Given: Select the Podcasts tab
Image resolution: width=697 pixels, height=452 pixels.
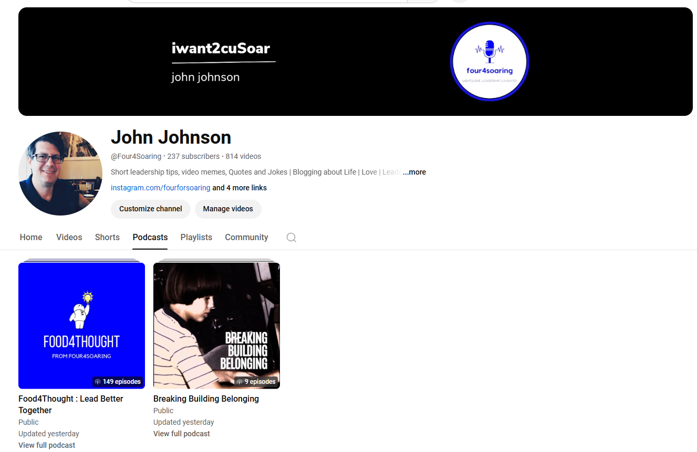Looking at the screenshot, I should (x=150, y=238).
